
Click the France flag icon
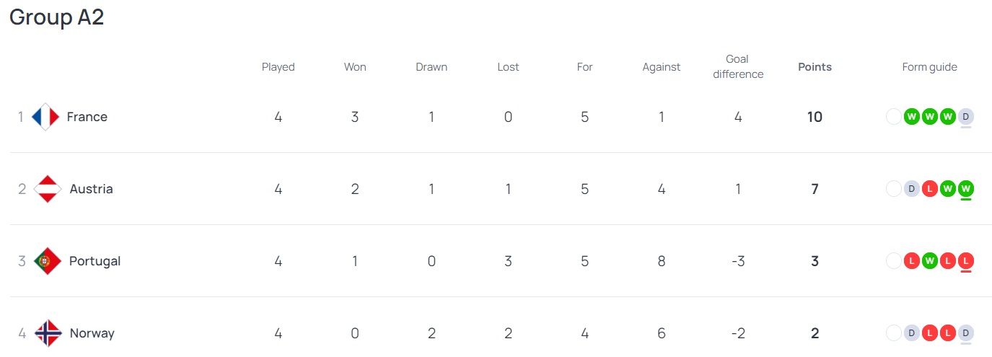(45, 117)
